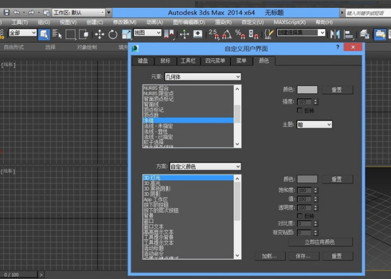Image resolution: width=391 pixels, height=279 pixels.
Task: Click the bottom-right 重置 button beside 保存
Action: click(337, 256)
